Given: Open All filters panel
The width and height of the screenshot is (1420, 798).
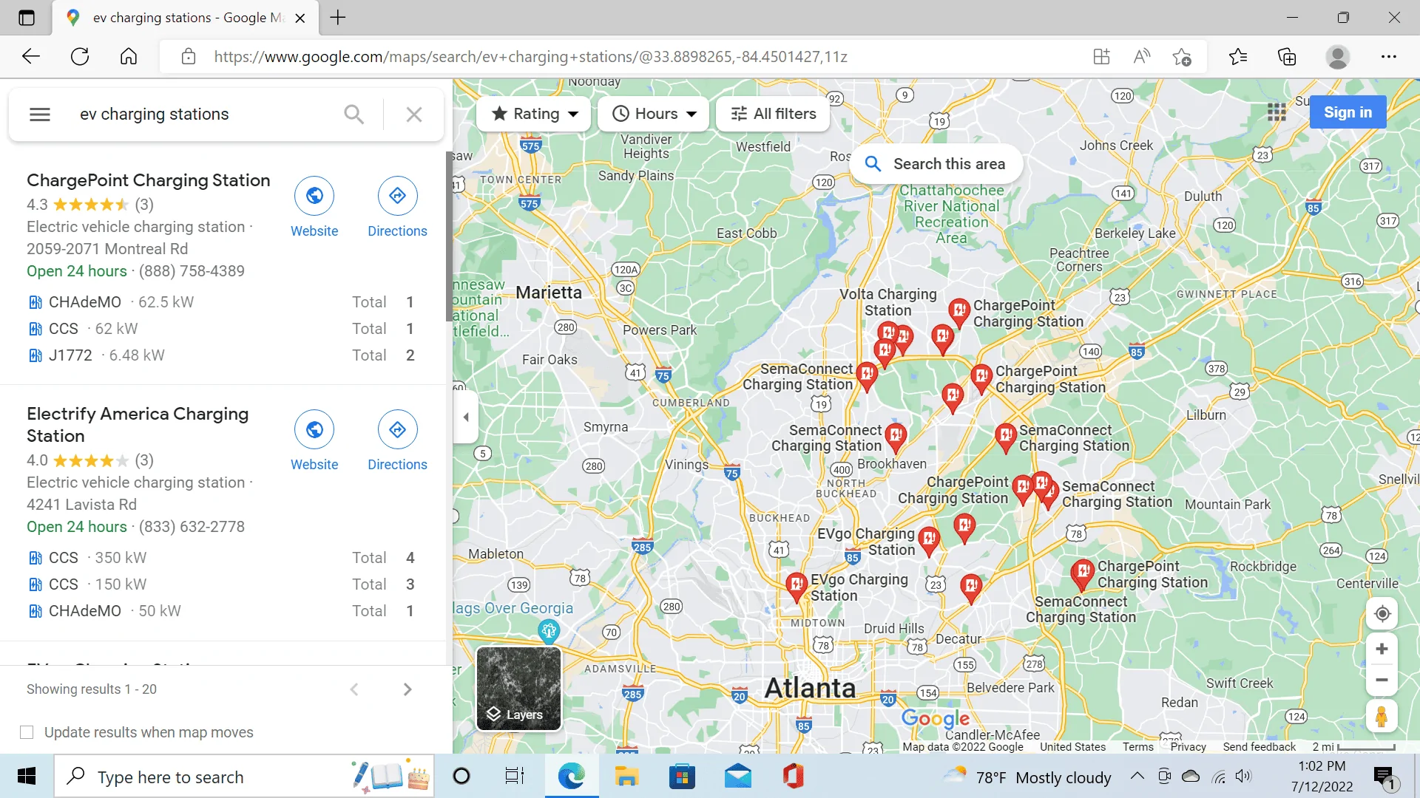Looking at the screenshot, I should (773, 114).
